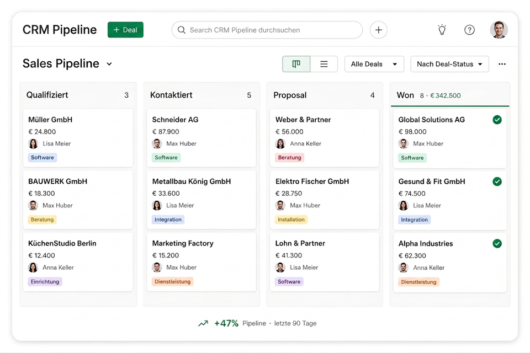Click the Software tag on Lohn & Partner
This screenshot has width=530, height=353.
(x=289, y=282)
